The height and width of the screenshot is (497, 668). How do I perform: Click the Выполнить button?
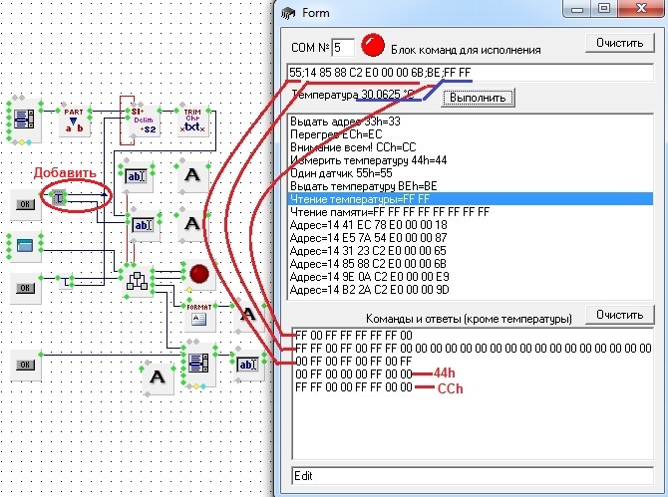click(x=479, y=98)
